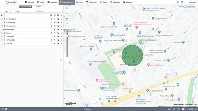Open the Kasutajad users tab

pyautogui.click(x=115, y=2)
